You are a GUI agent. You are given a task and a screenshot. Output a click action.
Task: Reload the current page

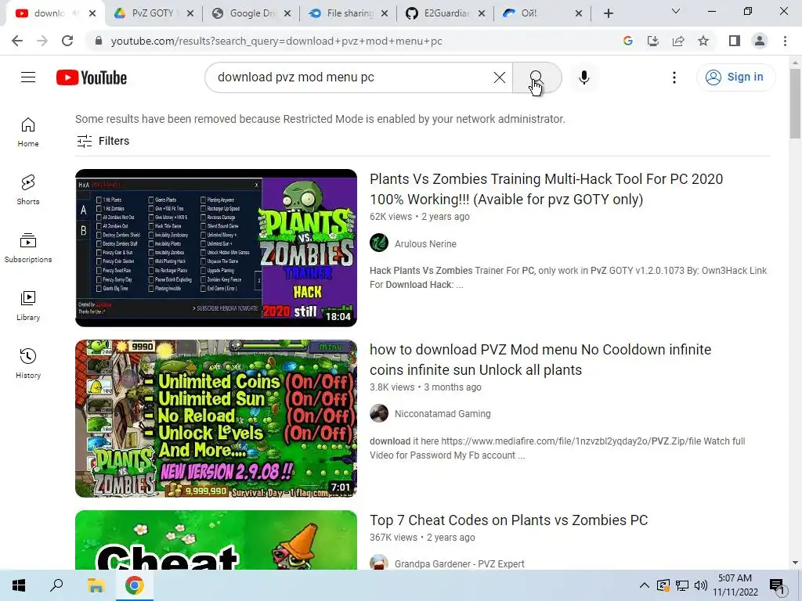click(67, 41)
